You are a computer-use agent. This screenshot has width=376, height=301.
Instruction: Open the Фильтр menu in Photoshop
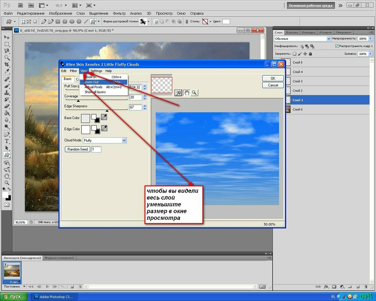[x=119, y=13]
